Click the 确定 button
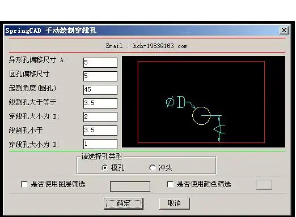Image resolution: width=296 pixels, height=217 pixels. pos(124,203)
